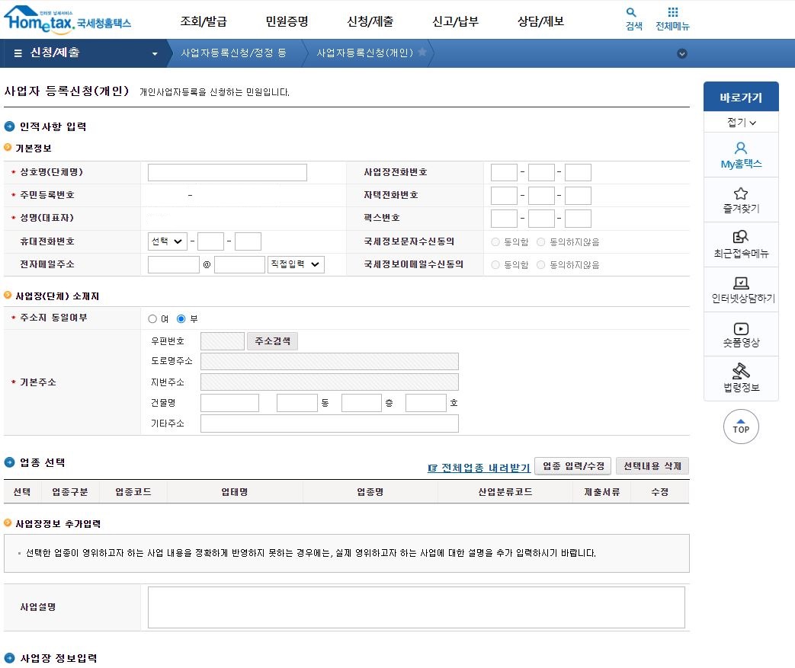Click the 검색 search magnifier icon

631,12
